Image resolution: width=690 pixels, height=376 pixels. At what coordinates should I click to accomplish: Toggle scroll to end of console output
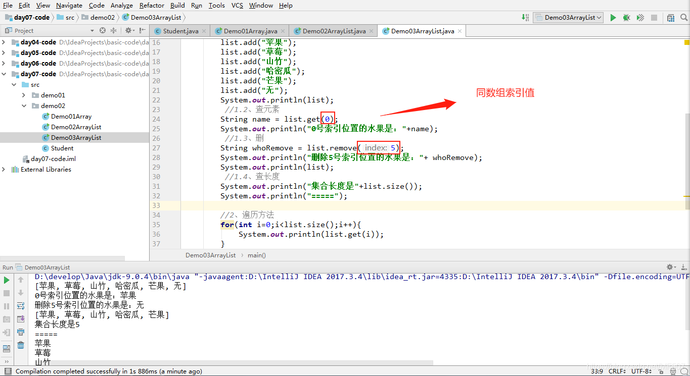(21, 319)
